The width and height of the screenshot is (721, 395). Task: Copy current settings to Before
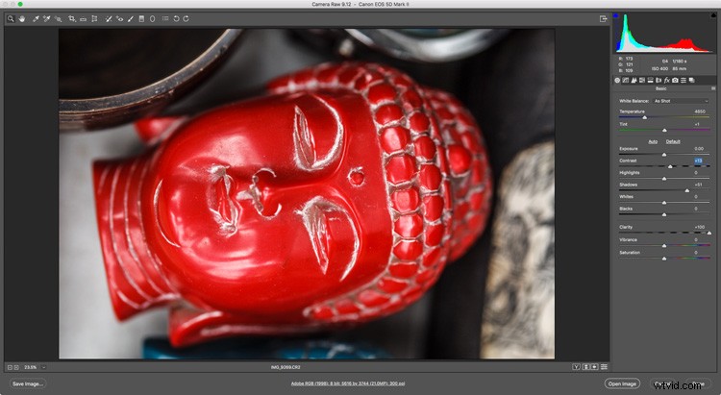[x=594, y=367]
